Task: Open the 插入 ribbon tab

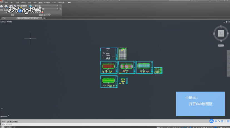Action: pos(12,3)
